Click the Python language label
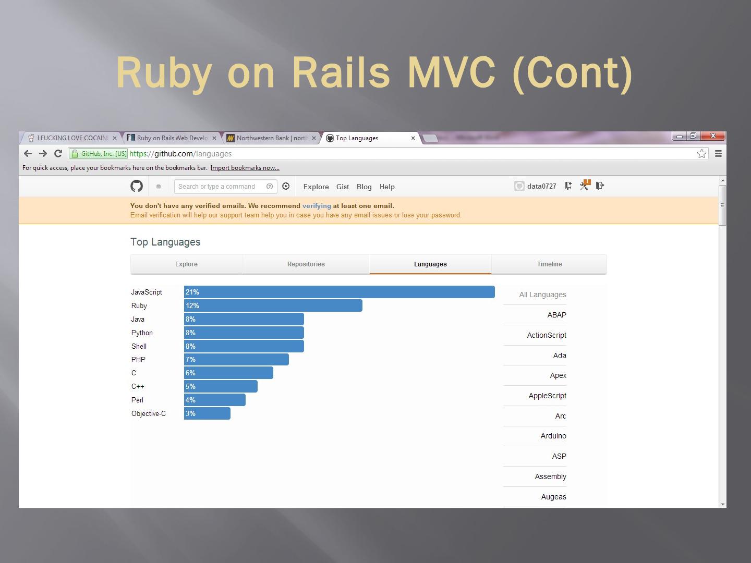Screen dimensions: 751x563 (x=142, y=333)
